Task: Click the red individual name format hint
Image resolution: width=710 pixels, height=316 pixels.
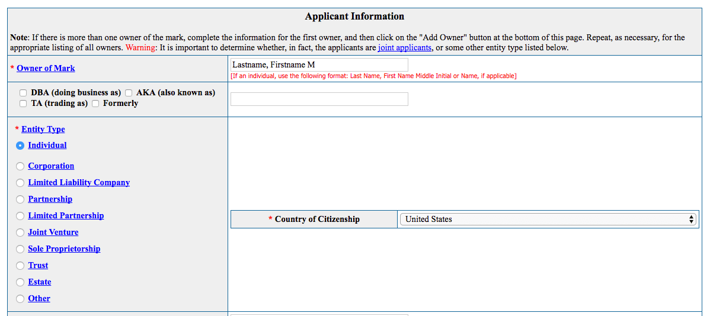Action: 373,76
